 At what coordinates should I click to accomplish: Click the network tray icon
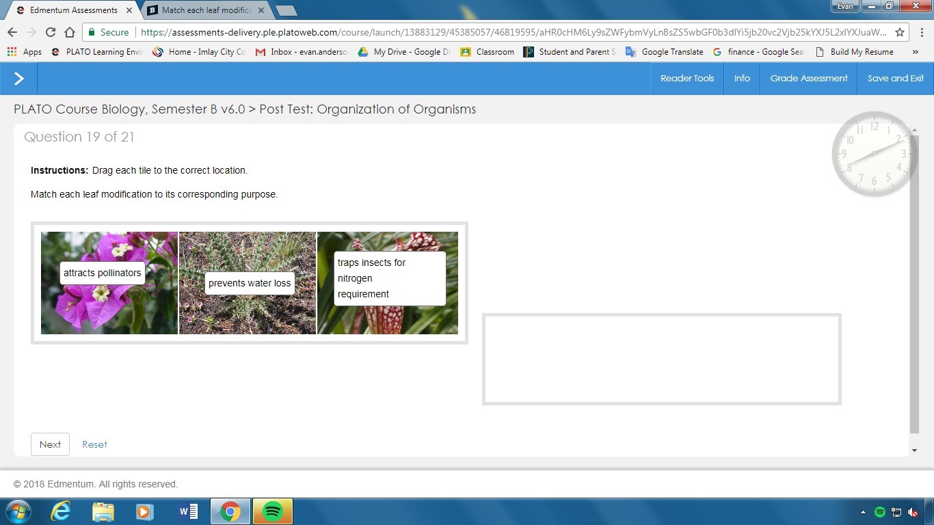896,512
